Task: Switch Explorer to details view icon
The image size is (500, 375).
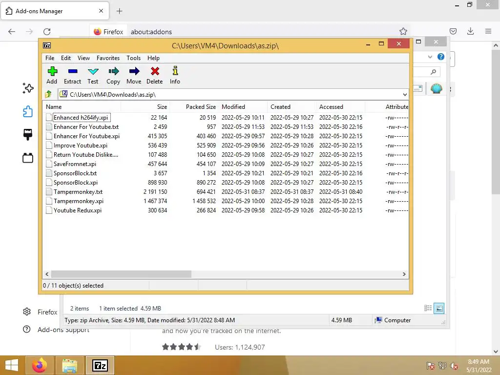Action: coord(428,308)
